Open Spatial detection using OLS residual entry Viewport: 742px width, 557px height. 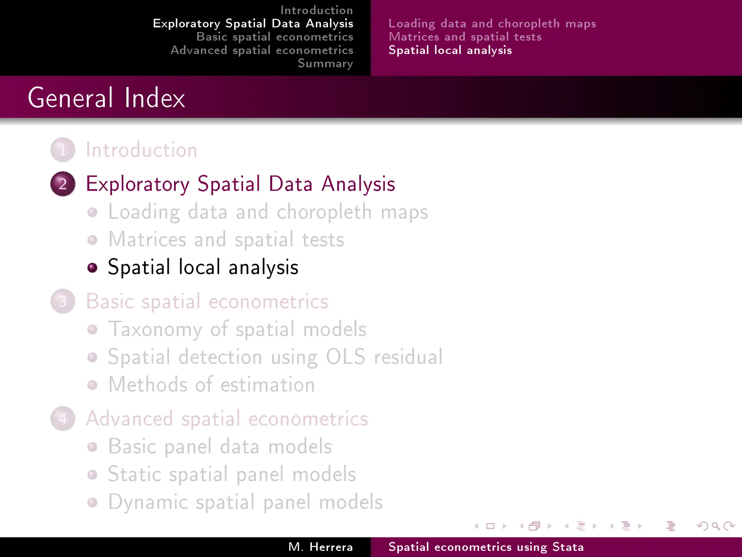coord(275,357)
